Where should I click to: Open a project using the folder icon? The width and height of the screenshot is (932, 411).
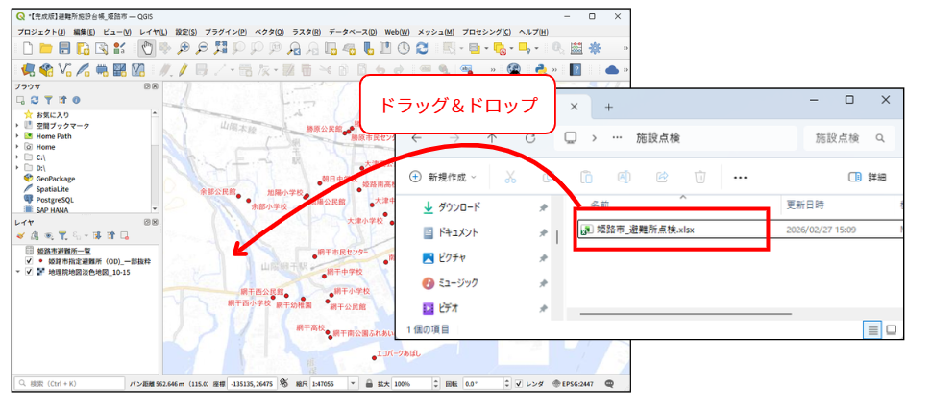point(45,47)
